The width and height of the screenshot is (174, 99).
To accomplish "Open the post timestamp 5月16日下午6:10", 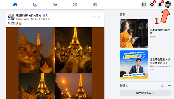I will 39,19.
